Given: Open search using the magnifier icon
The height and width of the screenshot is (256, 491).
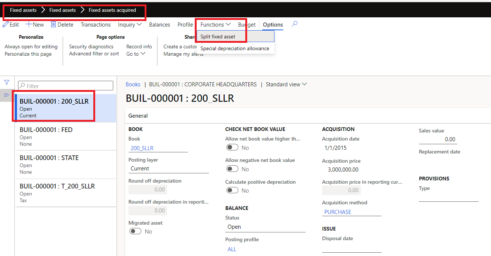Looking at the screenshot, I should tap(294, 24).
